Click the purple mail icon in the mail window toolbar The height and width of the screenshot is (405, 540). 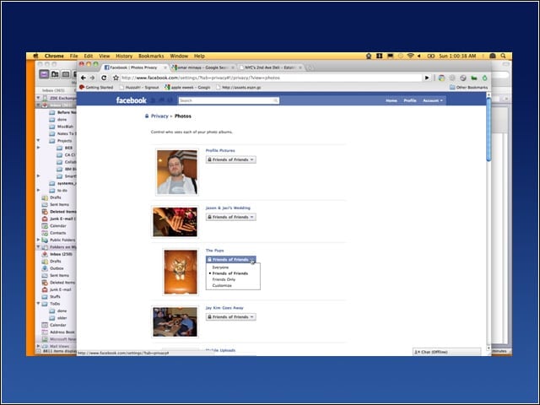(44, 74)
